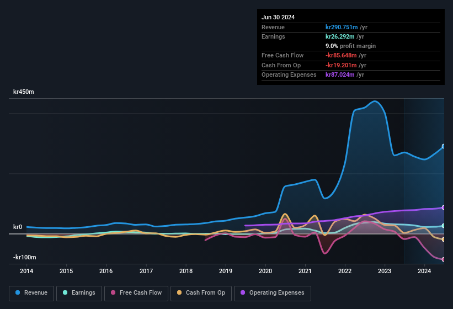The width and height of the screenshot is (453, 309).
Task: Toggle the Operating Expenses legend button
Action: tap(272, 293)
